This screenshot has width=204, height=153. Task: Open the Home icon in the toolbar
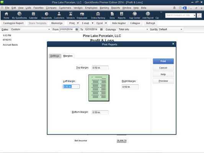6,15
